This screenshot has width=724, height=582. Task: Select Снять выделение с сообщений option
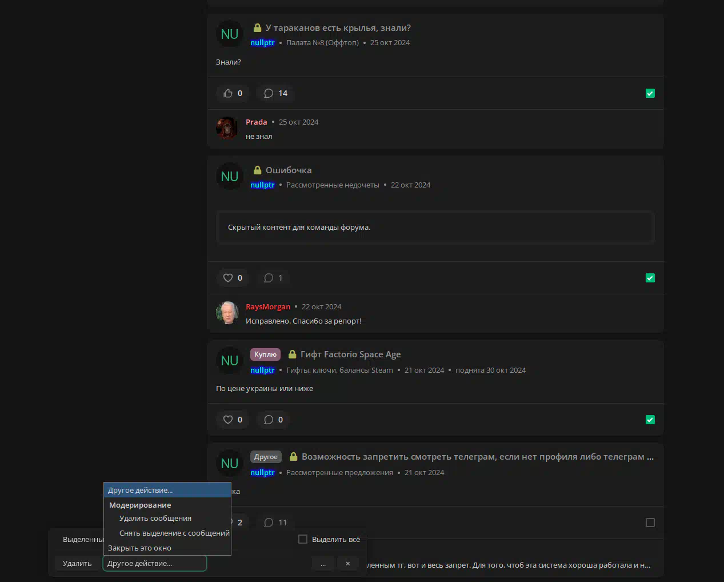pyautogui.click(x=174, y=533)
